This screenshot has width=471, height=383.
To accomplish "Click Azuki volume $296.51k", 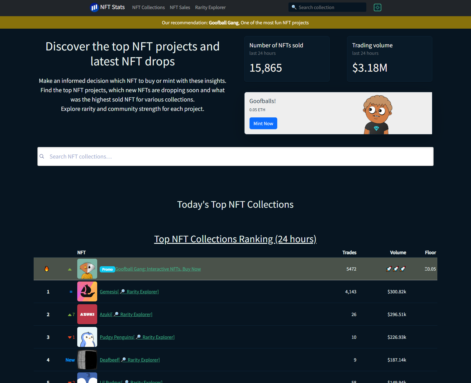I will click(x=397, y=314).
